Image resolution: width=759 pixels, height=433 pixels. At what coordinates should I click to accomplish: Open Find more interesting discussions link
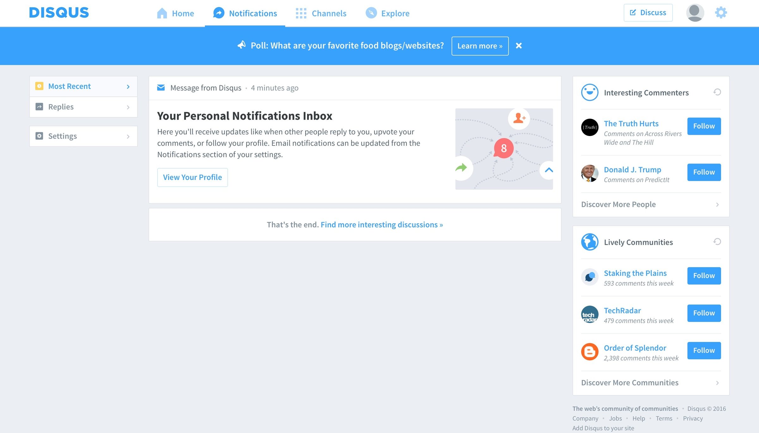tap(382, 225)
